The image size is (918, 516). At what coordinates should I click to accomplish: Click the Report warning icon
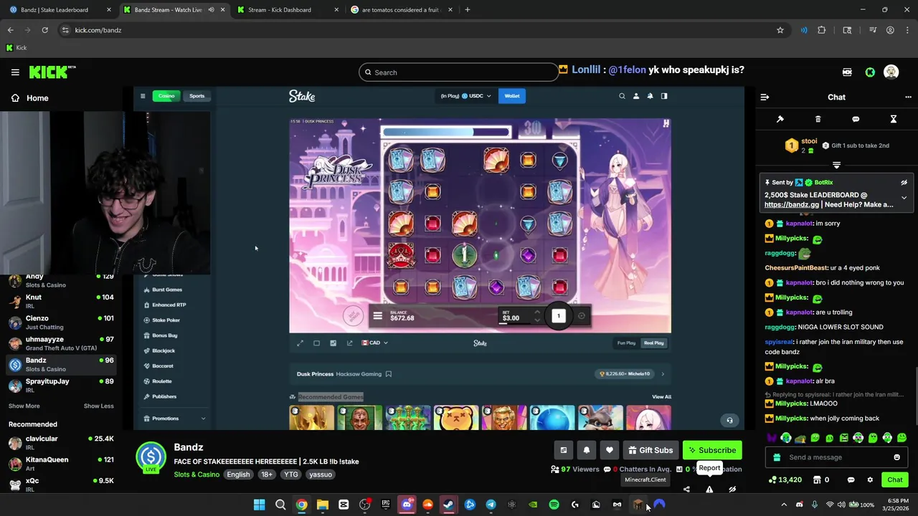coord(709,489)
